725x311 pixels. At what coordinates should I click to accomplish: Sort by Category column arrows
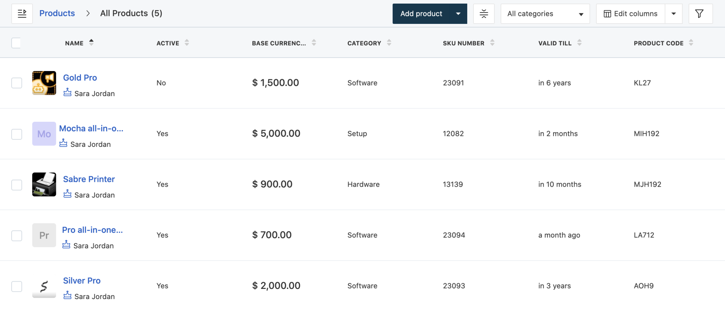[x=389, y=43]
